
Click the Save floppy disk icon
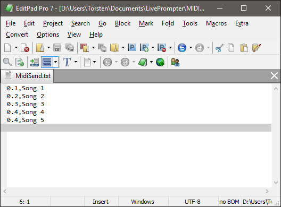(x=57, y=48)
